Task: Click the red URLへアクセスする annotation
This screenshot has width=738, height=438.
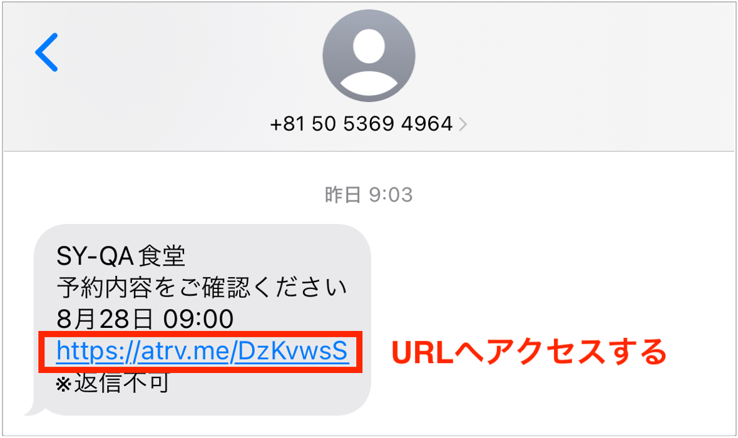Action: 529,352
